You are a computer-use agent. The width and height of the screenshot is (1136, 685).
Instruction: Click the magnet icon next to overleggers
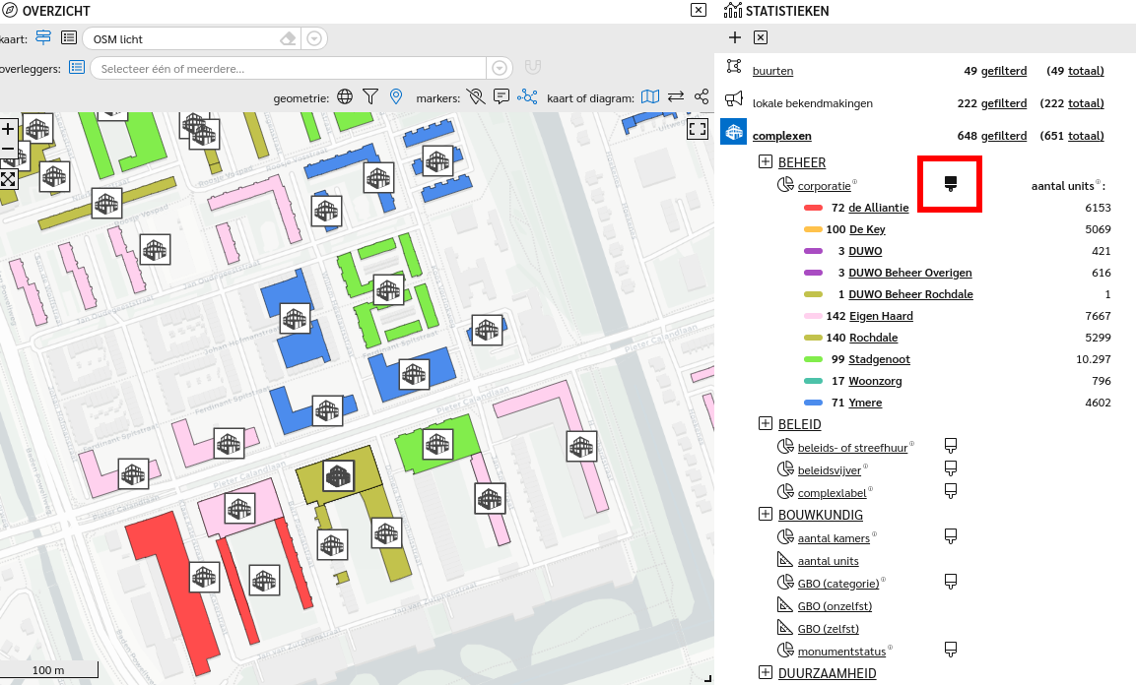click(x=532, y=67)
